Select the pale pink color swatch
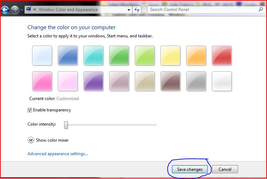 click(x=68, y=81)
